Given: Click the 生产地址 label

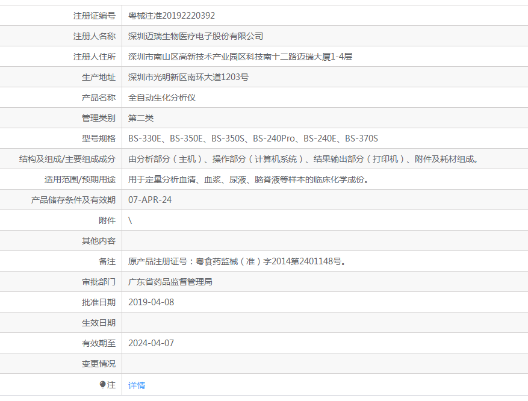Looking at the screenshot, I should [x=99, y=77].
